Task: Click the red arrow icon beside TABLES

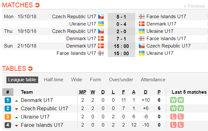Action: (30, 69)
